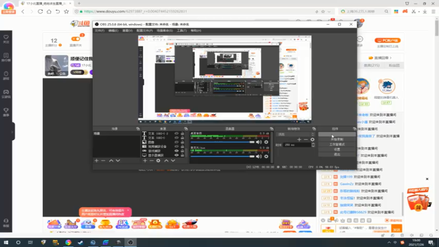Image resolution: width=439 pixels, height=247 pixels.
Task: Adjust the Mic/Aux volume slider
Action: click(x=222, y=156)
